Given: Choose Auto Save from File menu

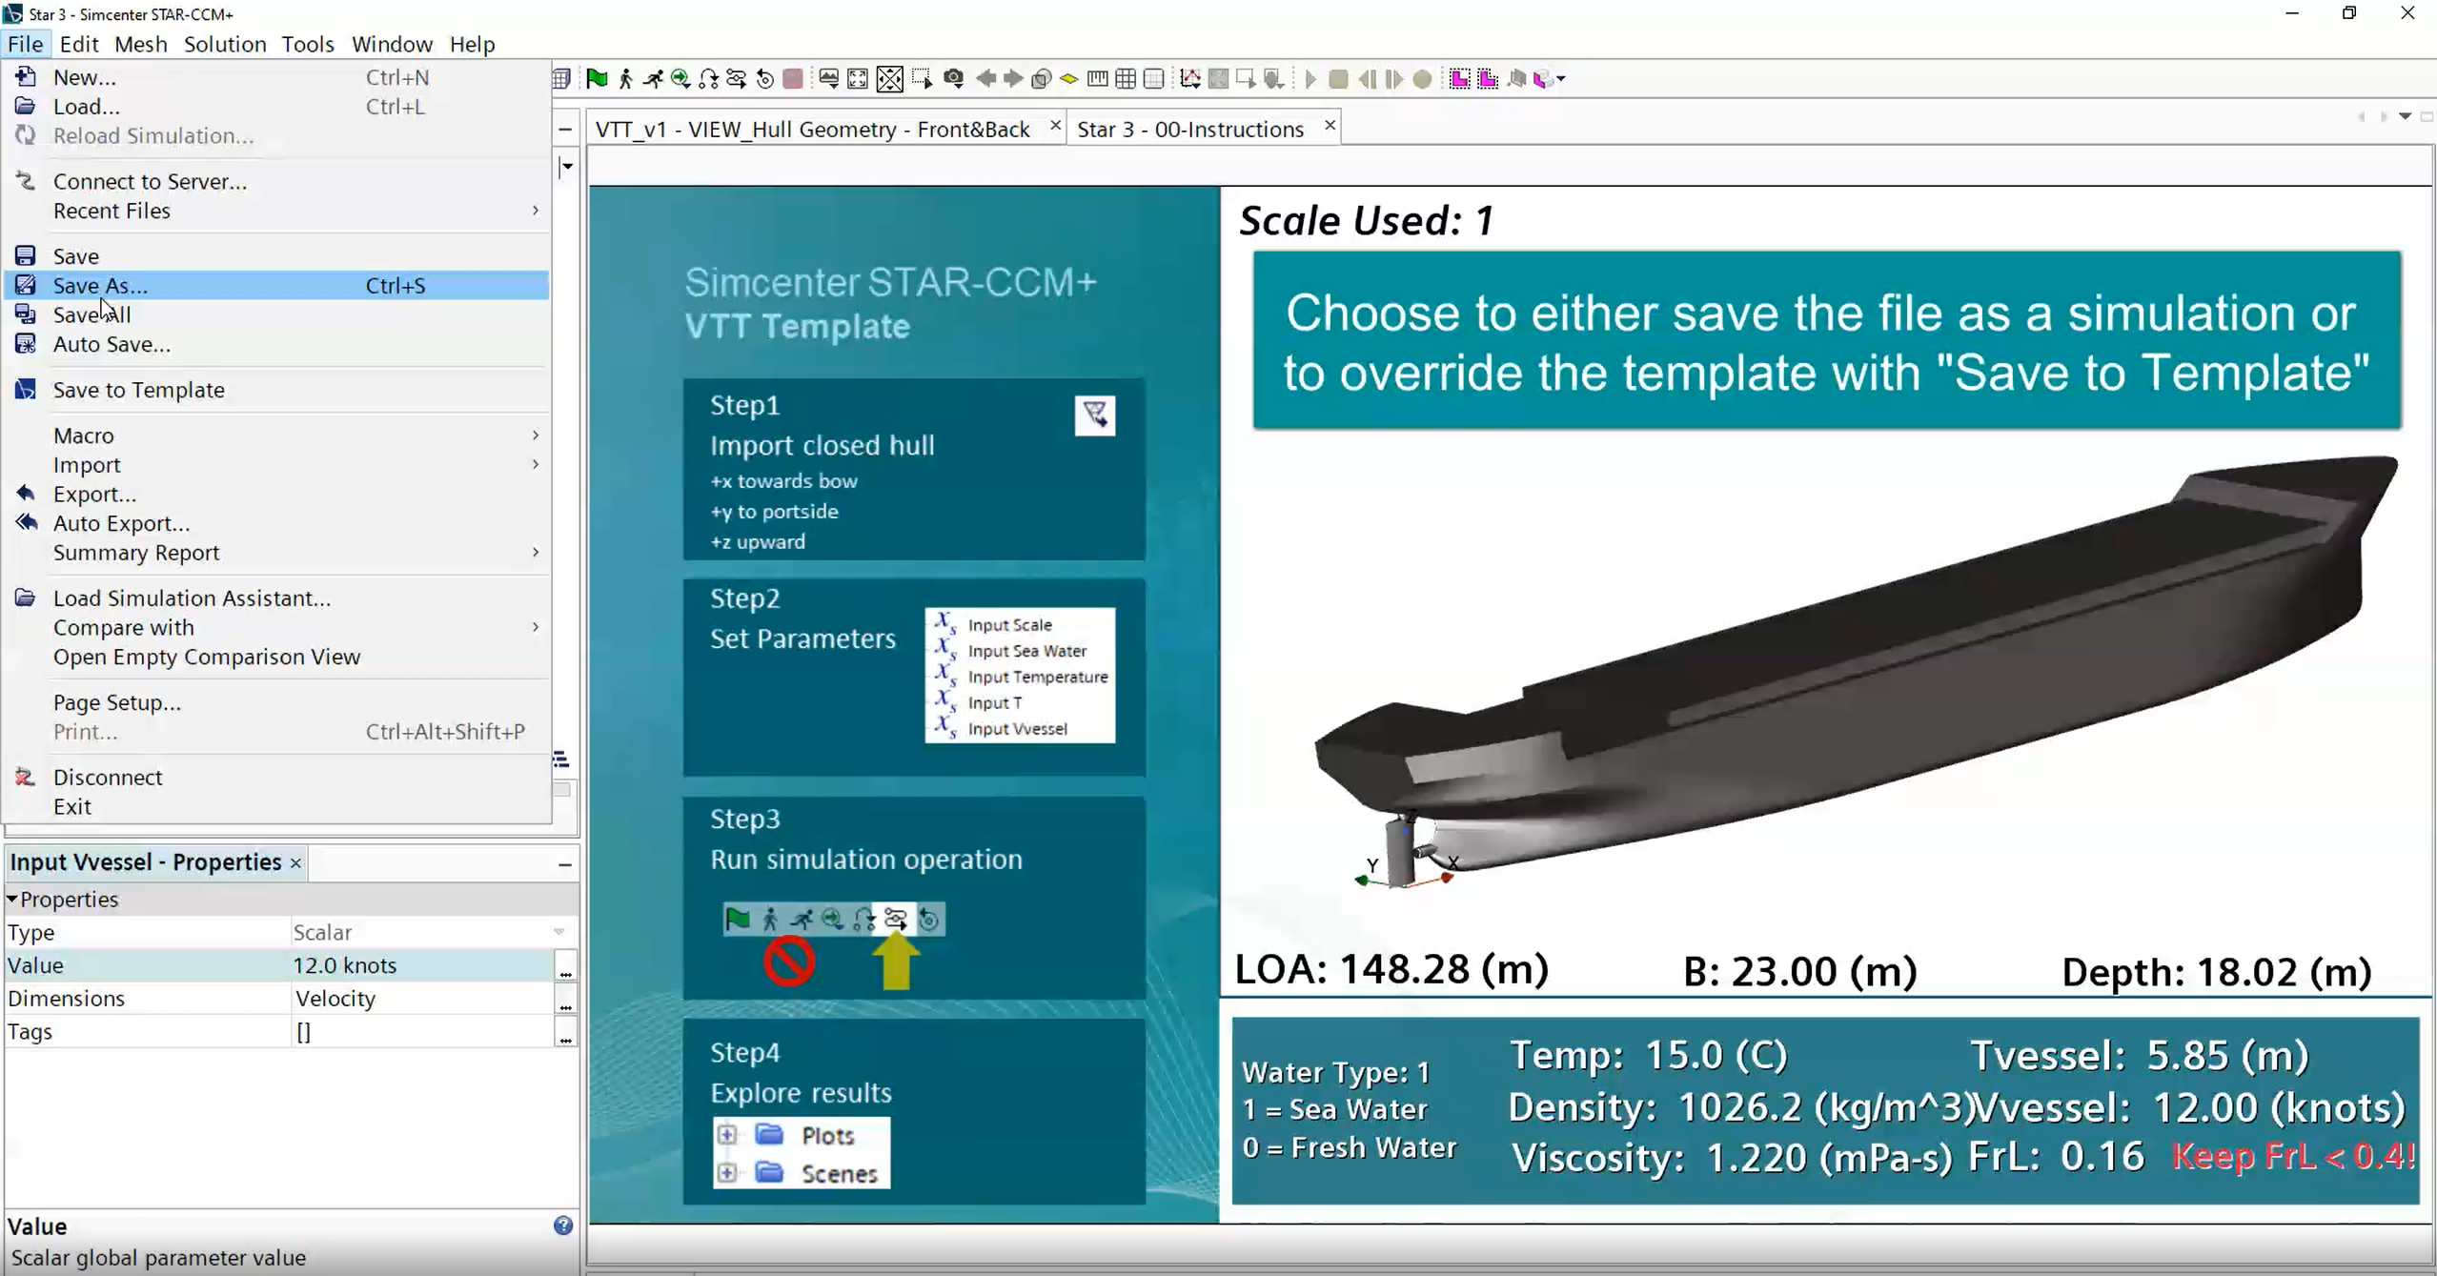Looking at the screenshot, I should pos(112,344).
